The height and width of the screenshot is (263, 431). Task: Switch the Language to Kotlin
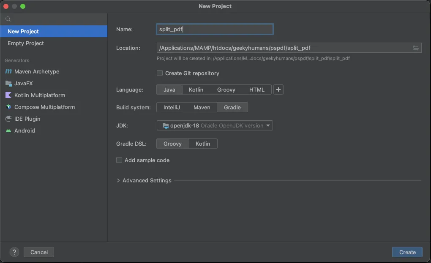coord(196,89)
